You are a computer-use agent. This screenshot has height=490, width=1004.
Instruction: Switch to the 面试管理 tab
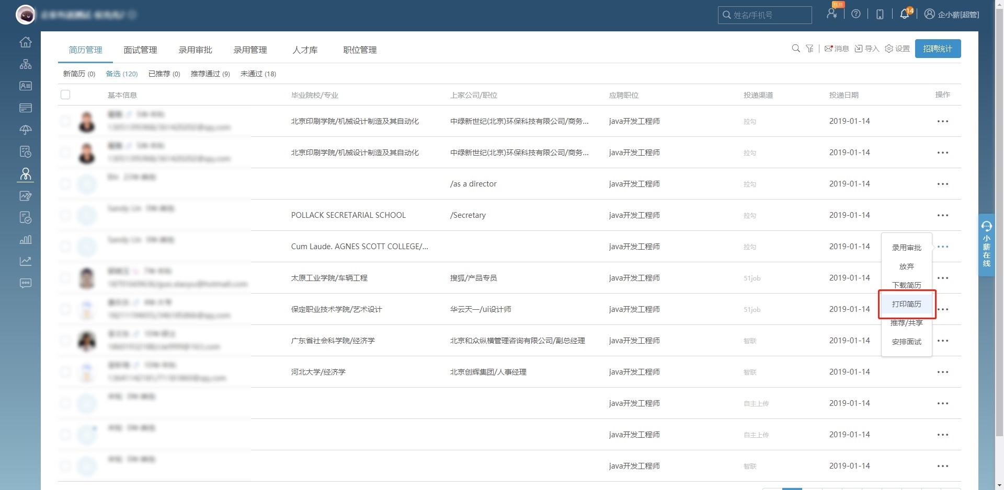click(x=140, y=50)
